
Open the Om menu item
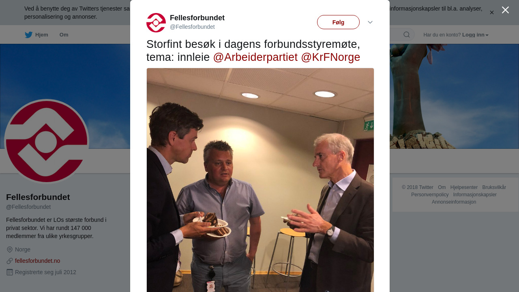coord(64,35)
